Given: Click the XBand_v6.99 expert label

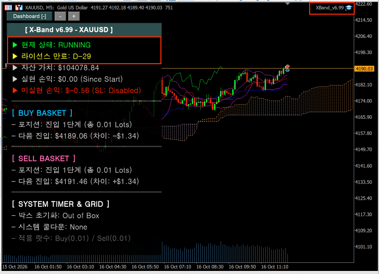Looking at the screenshot, I should (x=329, y=8).
